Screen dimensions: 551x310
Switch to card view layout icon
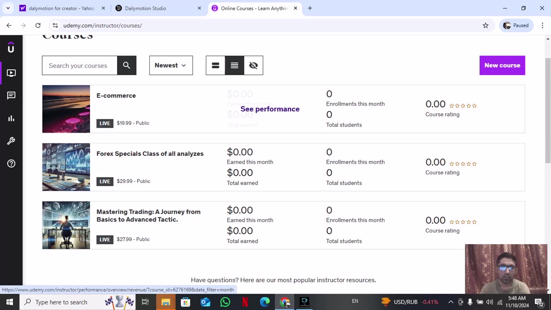(x=216, y=65)
